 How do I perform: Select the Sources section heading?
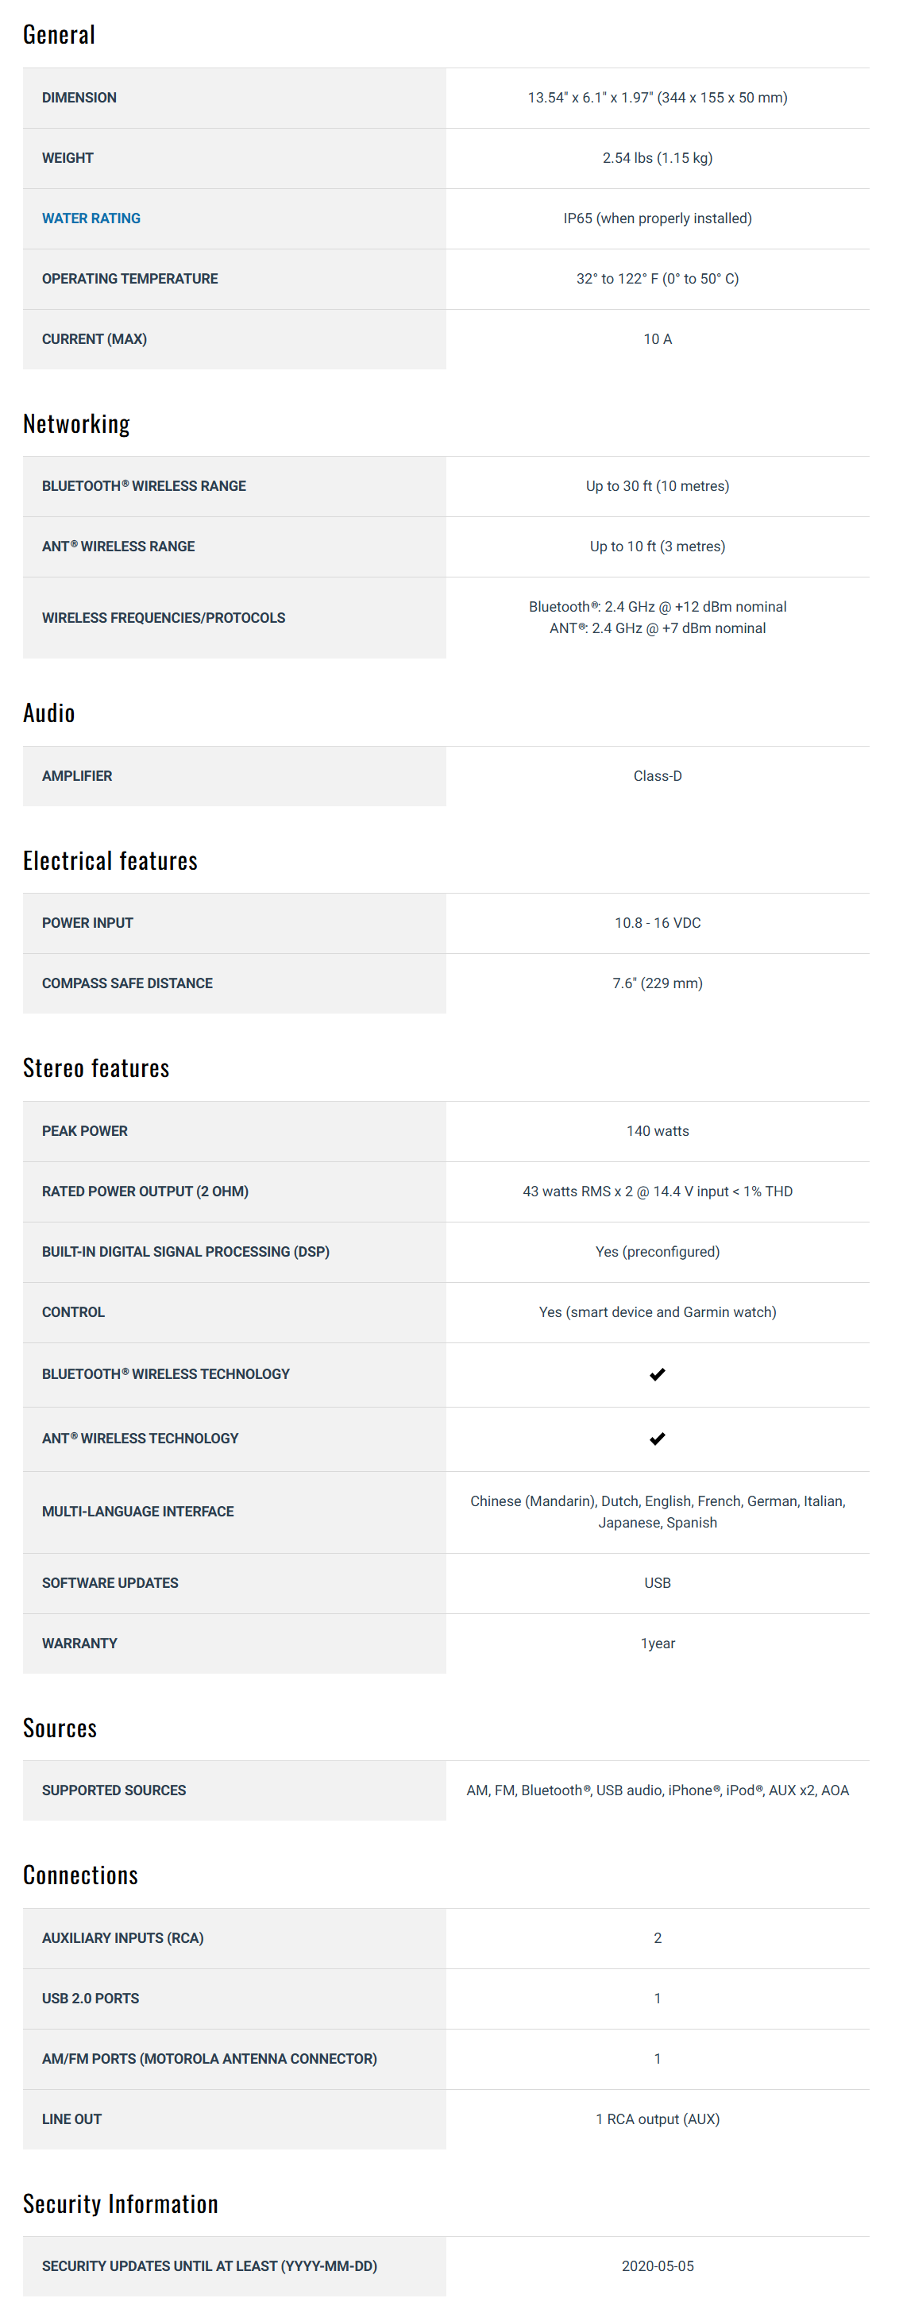click(60, 1728)
